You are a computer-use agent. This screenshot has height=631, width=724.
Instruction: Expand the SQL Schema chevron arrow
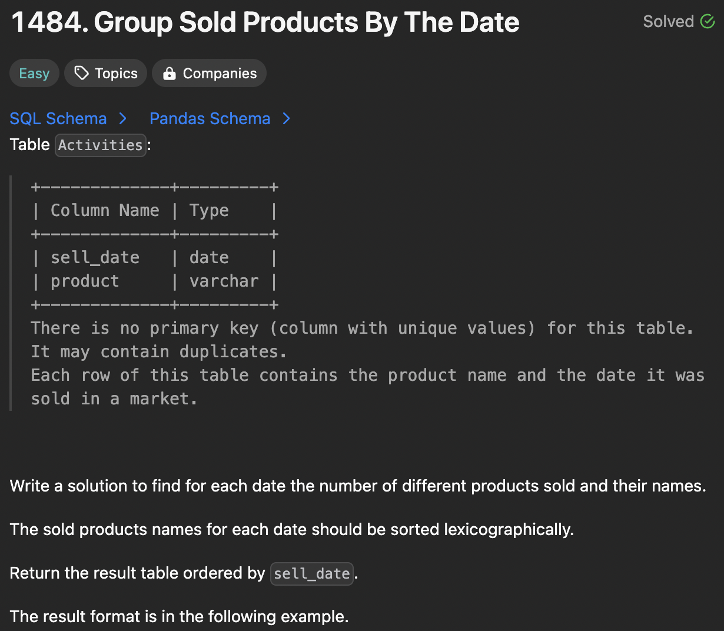122,118
